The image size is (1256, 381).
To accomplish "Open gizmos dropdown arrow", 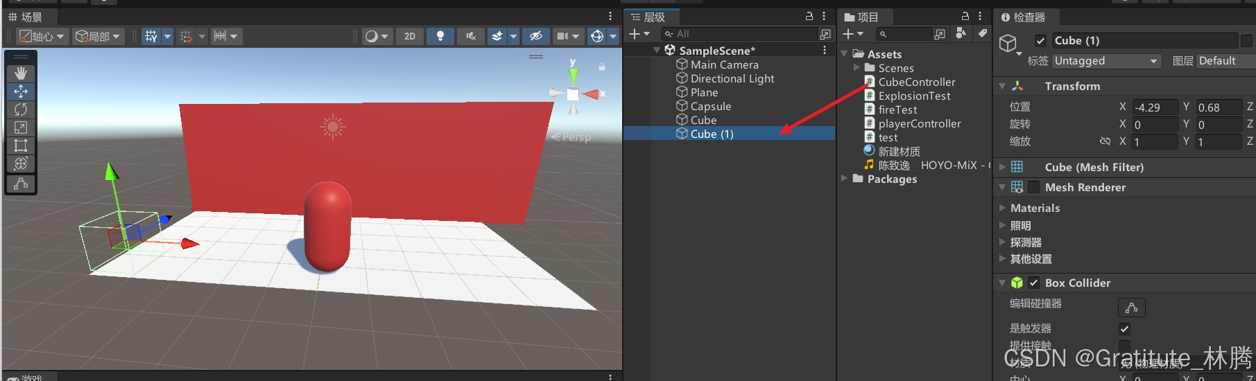I will 613,36.
